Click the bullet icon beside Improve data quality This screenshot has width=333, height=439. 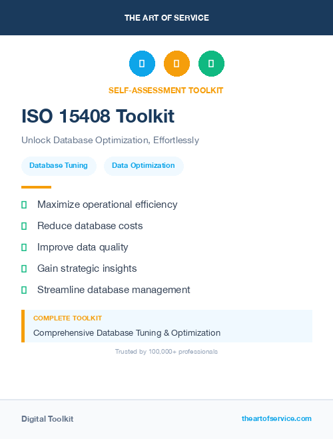(24, 247)
